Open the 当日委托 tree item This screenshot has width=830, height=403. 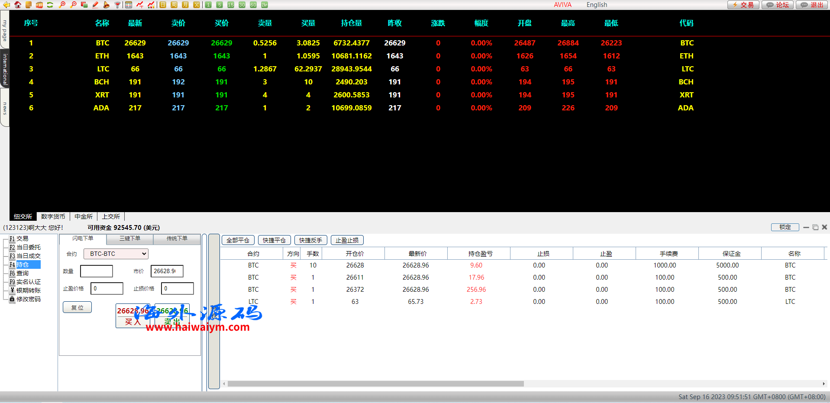tap(29, 247)
